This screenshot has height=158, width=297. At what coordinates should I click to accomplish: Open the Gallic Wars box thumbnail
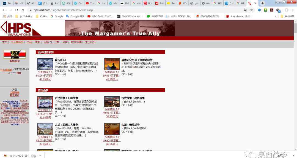click(112, 102)
